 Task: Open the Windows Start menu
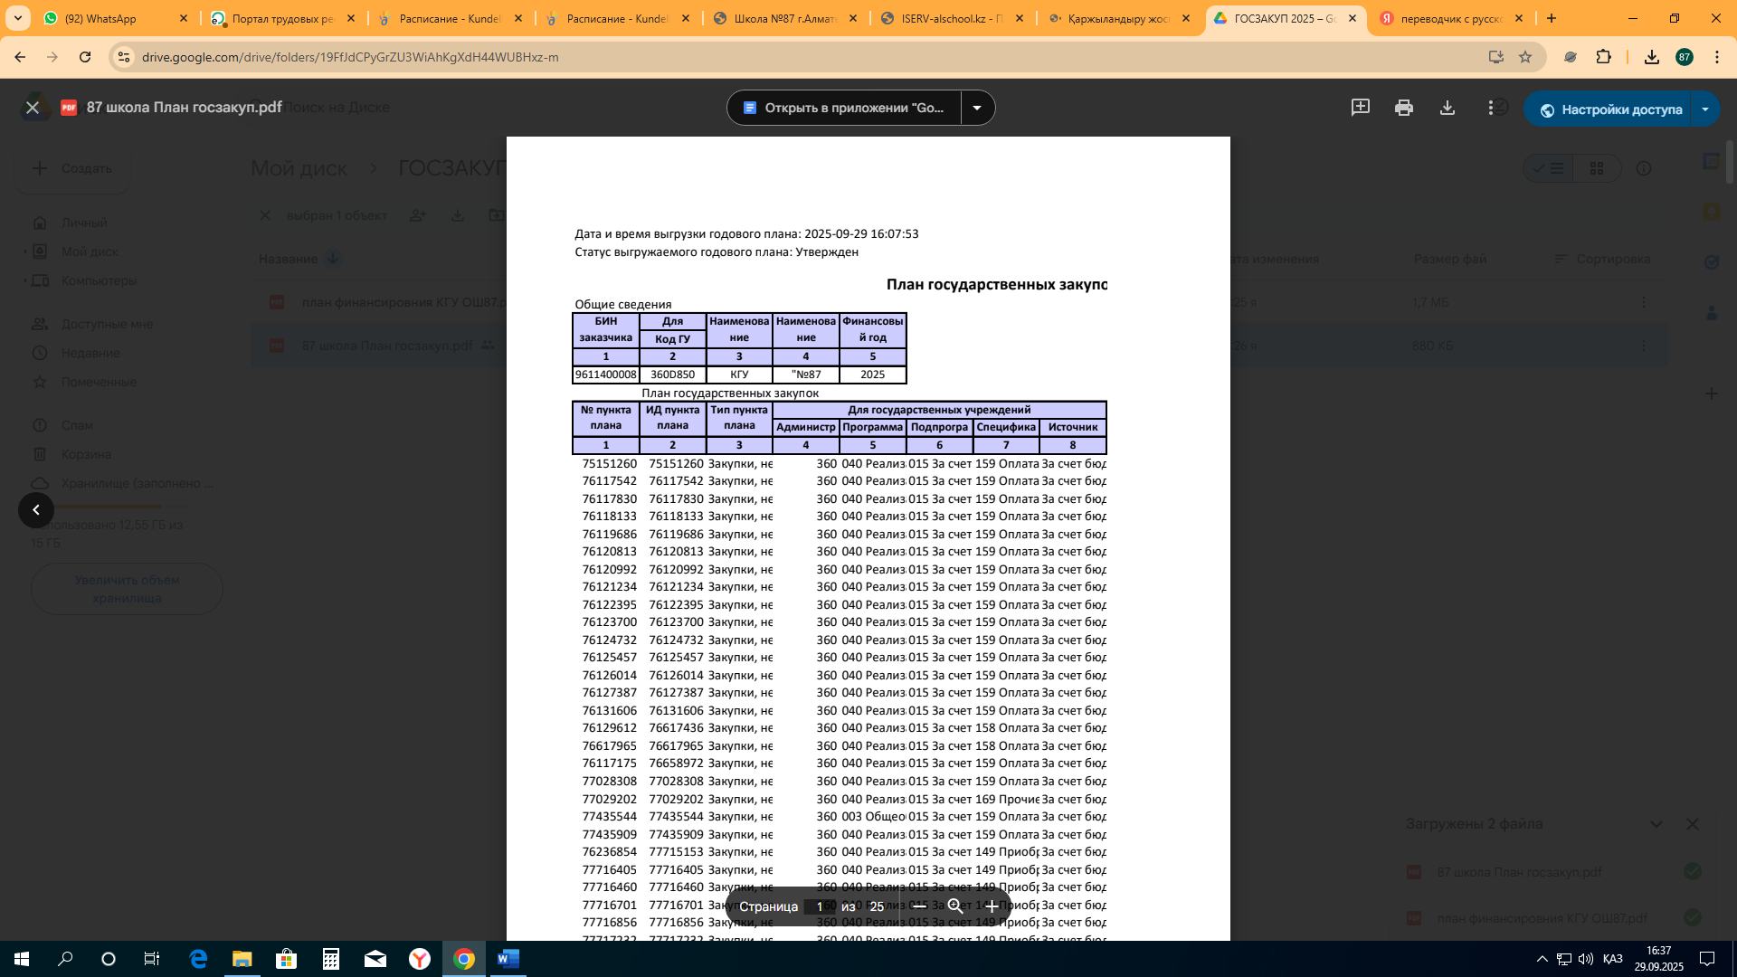[x=22, y=959]
